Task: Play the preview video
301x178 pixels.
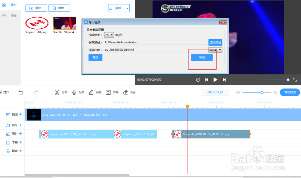Action: tap(215, 80)
